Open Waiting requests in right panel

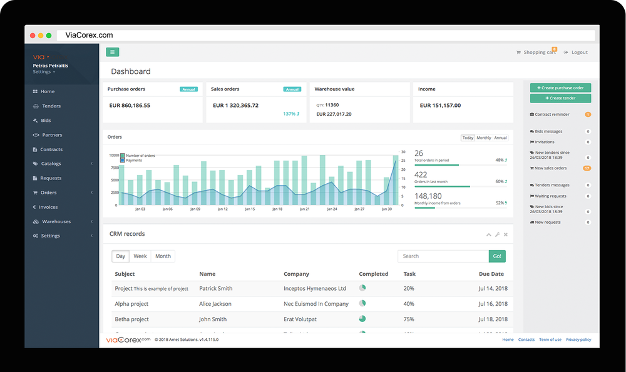(550, 196)
